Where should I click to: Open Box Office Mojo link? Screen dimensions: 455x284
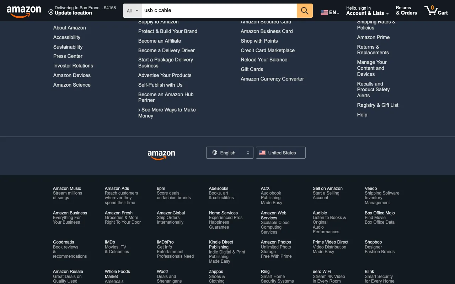pos(380,218)
